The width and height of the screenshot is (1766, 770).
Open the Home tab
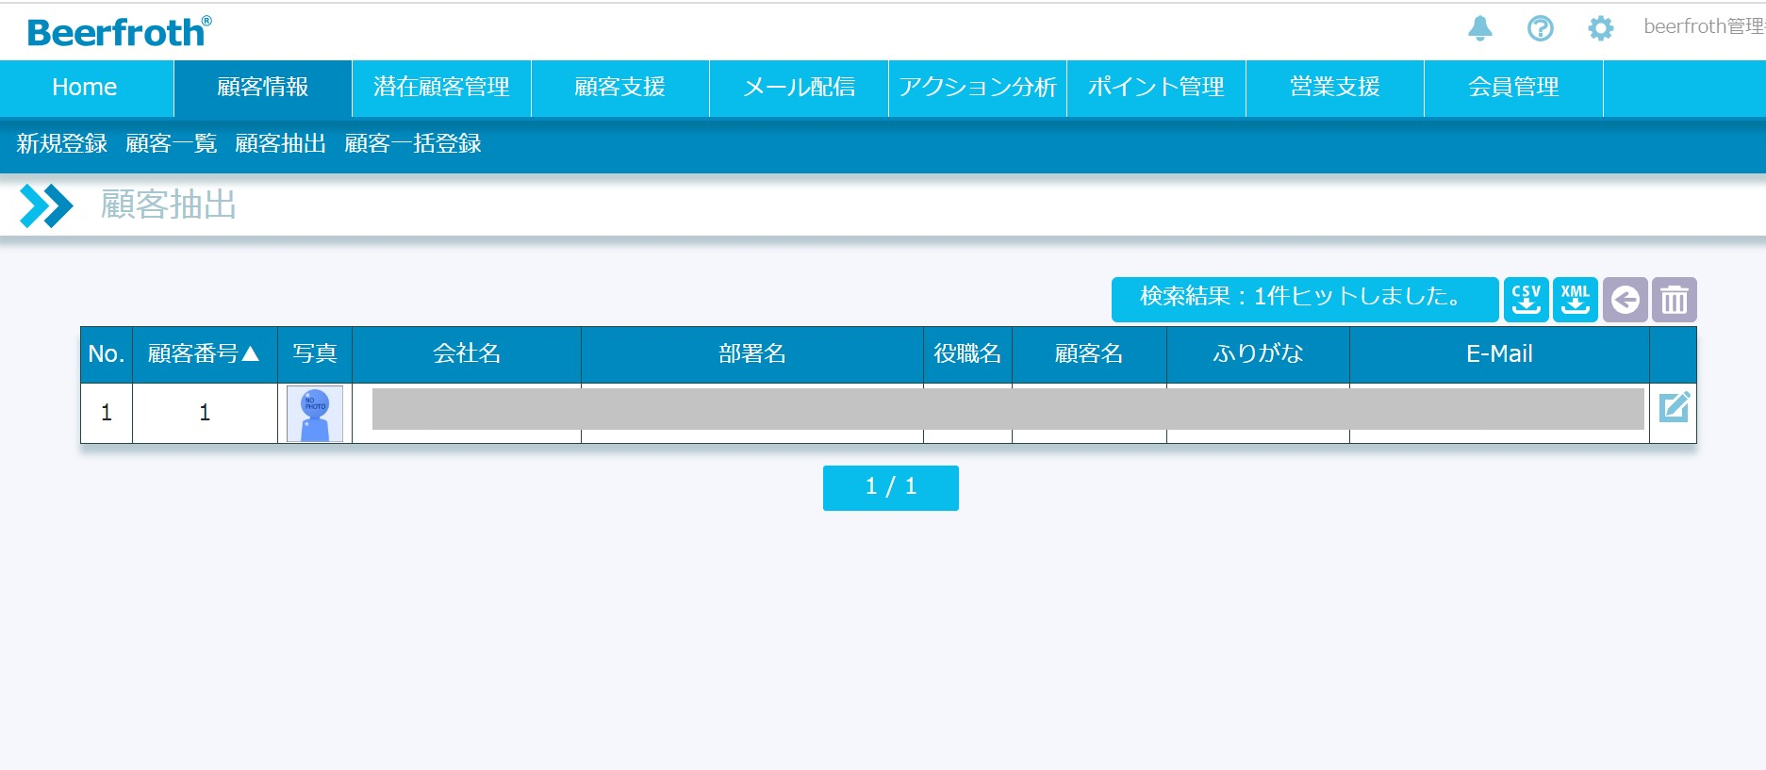[85, 88]
